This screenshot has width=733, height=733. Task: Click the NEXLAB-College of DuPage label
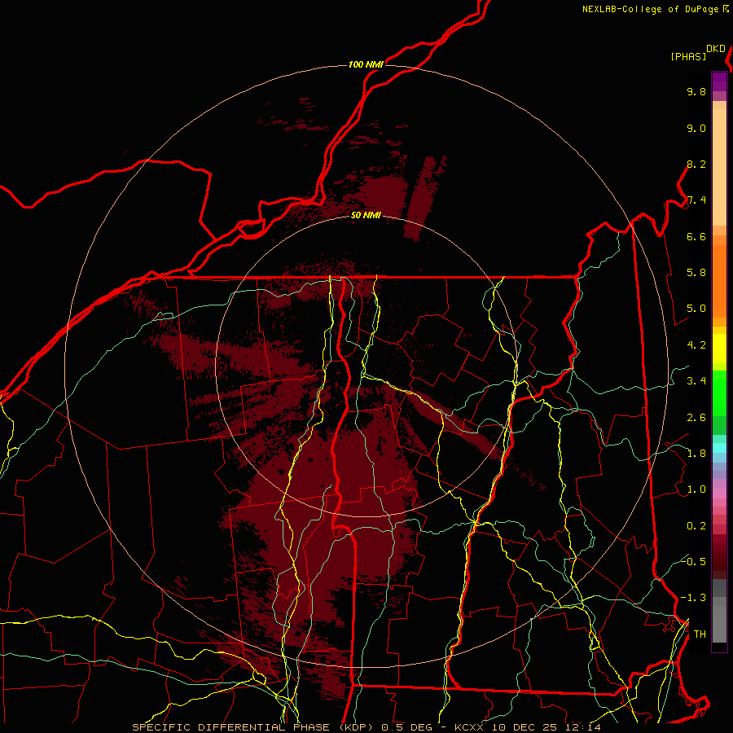click(650, 9)
